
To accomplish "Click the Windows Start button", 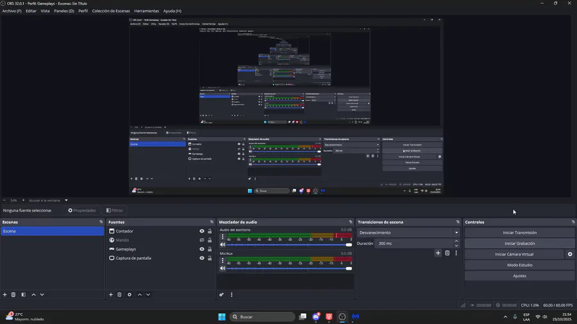I will (x=222, y=317).
